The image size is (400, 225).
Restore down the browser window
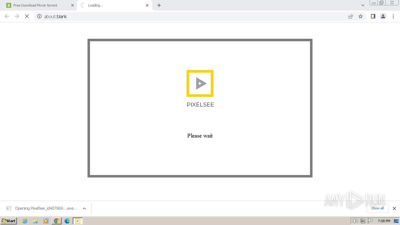[382, 2]
